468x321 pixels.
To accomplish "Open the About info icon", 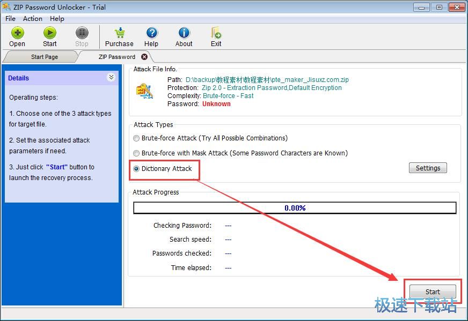I will 184,33.
